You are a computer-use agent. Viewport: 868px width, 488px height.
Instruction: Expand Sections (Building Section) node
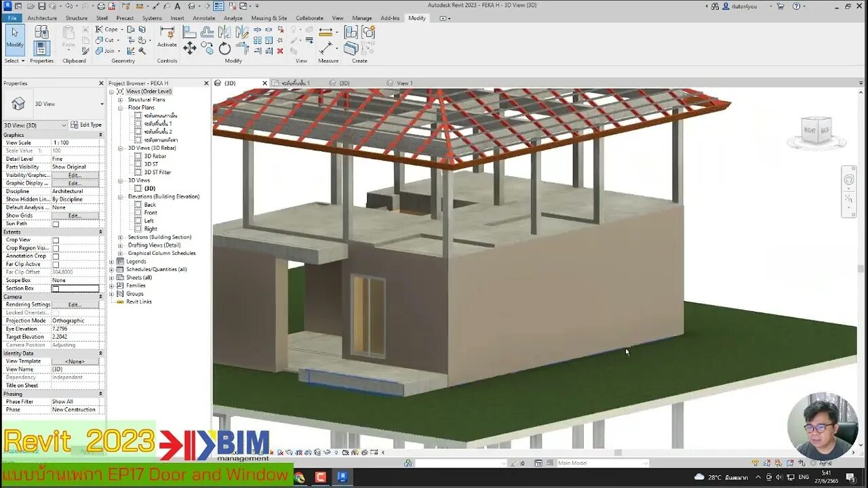tap(121, 237)
